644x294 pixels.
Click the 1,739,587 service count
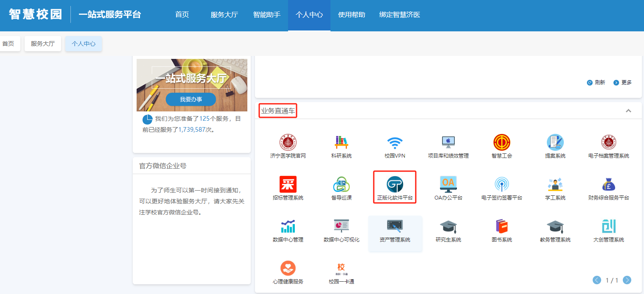[192, 130]
